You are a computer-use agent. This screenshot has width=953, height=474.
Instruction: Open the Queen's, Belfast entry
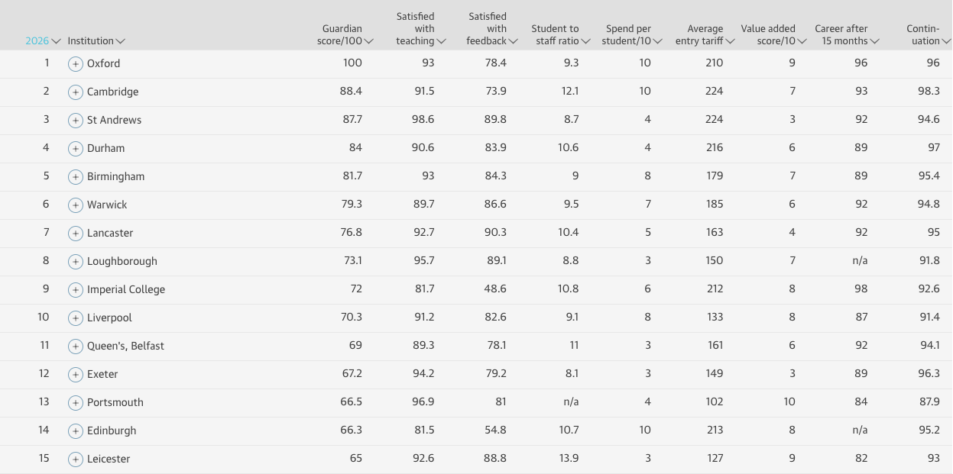coord(125,346)
